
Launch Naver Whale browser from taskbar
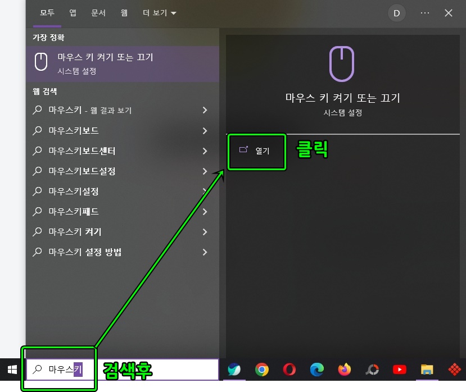tap(234, 370)
